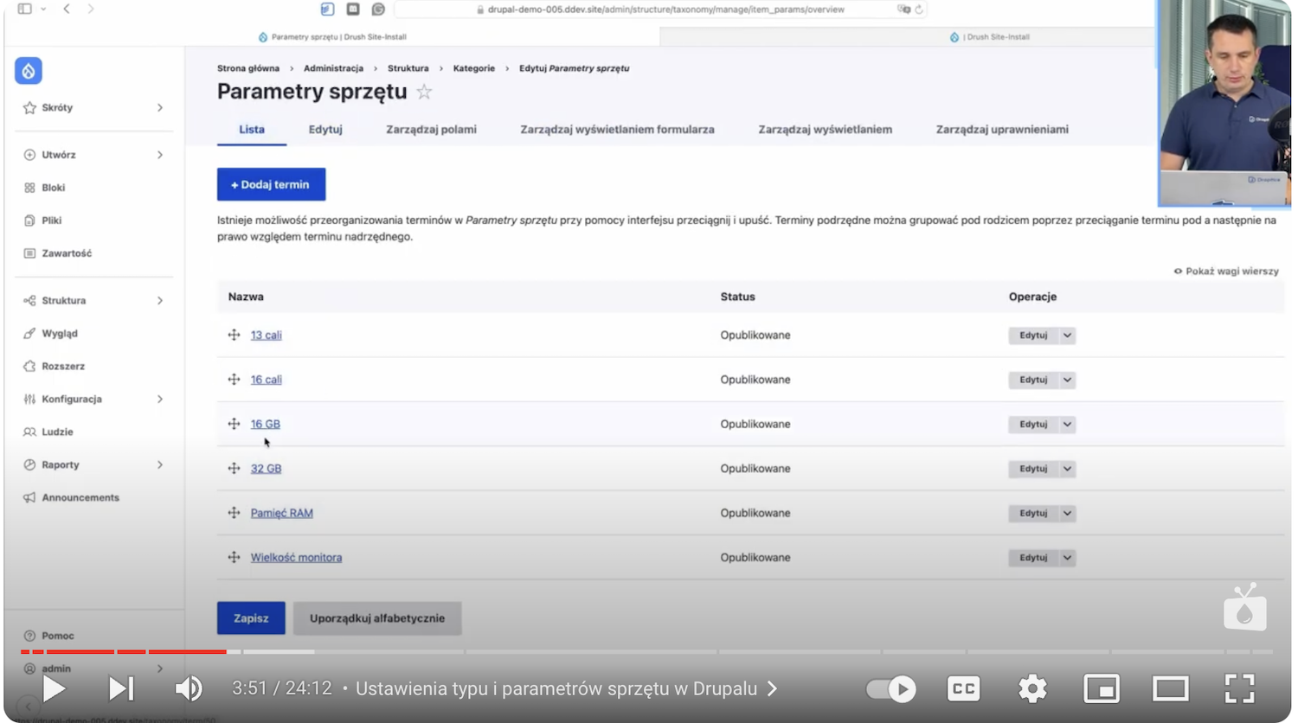Switch to the Edytuj tab

(x=325, y=130)
